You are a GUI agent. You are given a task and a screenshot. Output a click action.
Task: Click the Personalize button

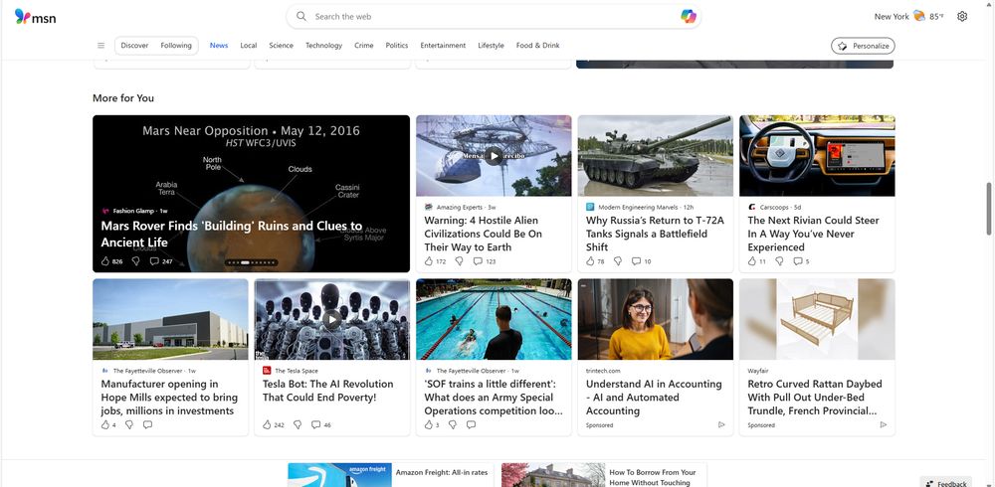tap(863, 46)
